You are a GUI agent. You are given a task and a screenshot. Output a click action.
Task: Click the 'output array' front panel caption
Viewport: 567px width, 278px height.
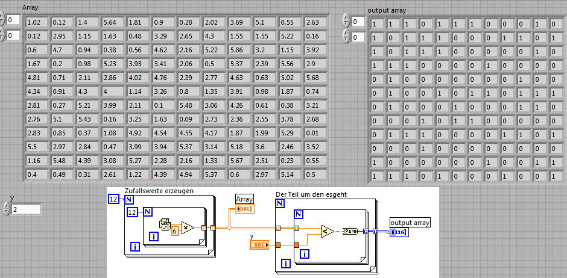pos(387,10)
